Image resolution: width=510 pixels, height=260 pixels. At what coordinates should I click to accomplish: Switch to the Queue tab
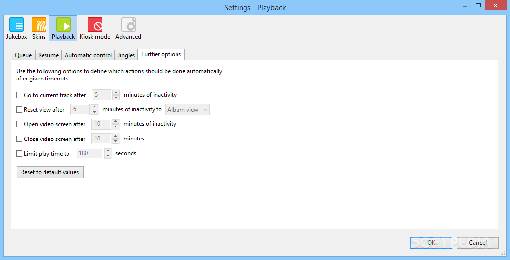[x=23, y=55]
